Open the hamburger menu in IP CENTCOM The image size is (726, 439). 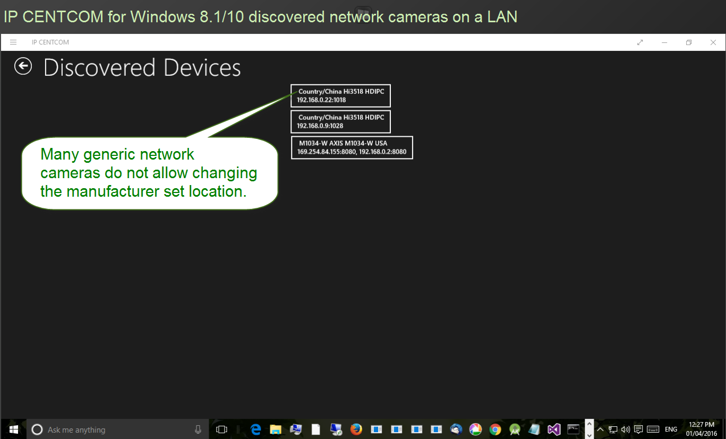(x=13, y=42)
